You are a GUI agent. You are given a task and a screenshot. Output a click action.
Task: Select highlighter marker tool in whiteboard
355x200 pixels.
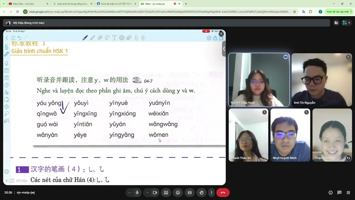(93, 38)
